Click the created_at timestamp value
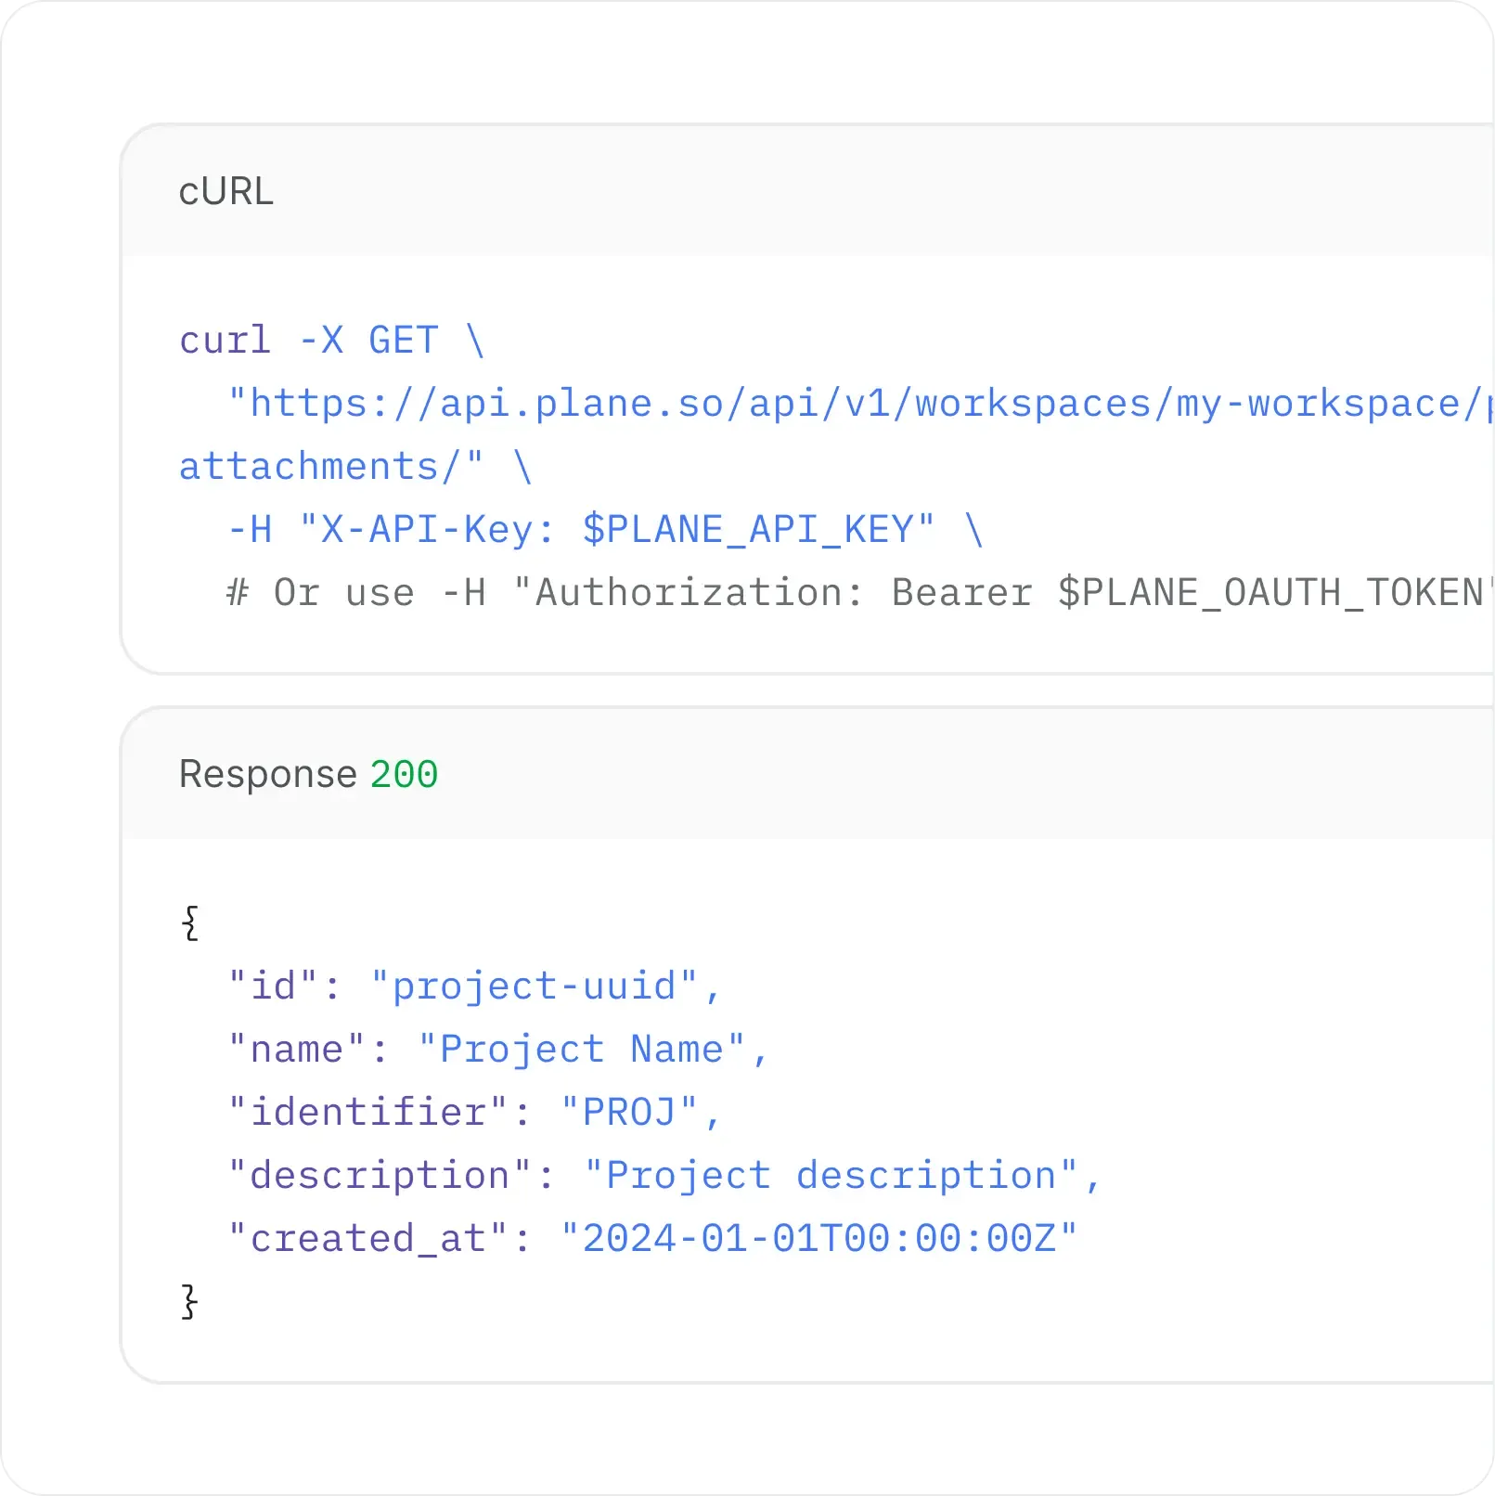Screen dimensions: 1495x1496 [x=819, y=1237]
